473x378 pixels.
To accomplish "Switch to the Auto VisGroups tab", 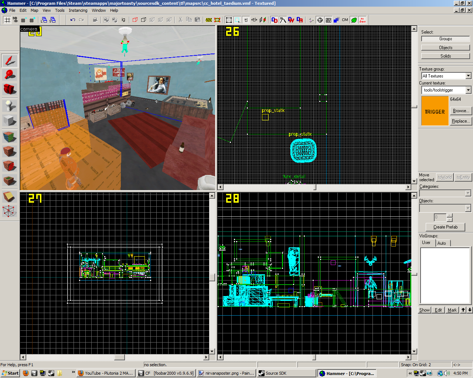I will 442,243.
